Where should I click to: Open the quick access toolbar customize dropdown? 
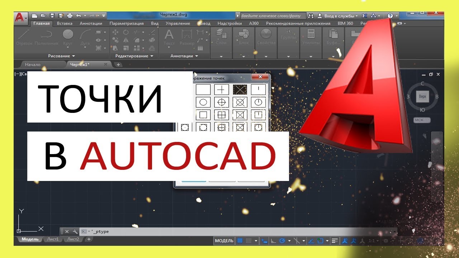104,16
